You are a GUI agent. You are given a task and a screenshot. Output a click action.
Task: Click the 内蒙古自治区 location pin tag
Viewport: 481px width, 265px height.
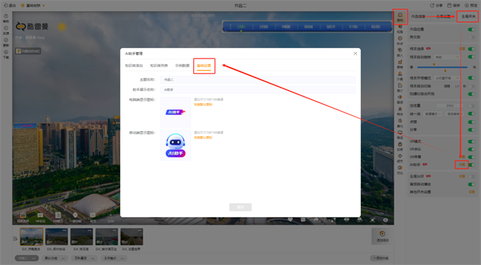coord(28,51)
